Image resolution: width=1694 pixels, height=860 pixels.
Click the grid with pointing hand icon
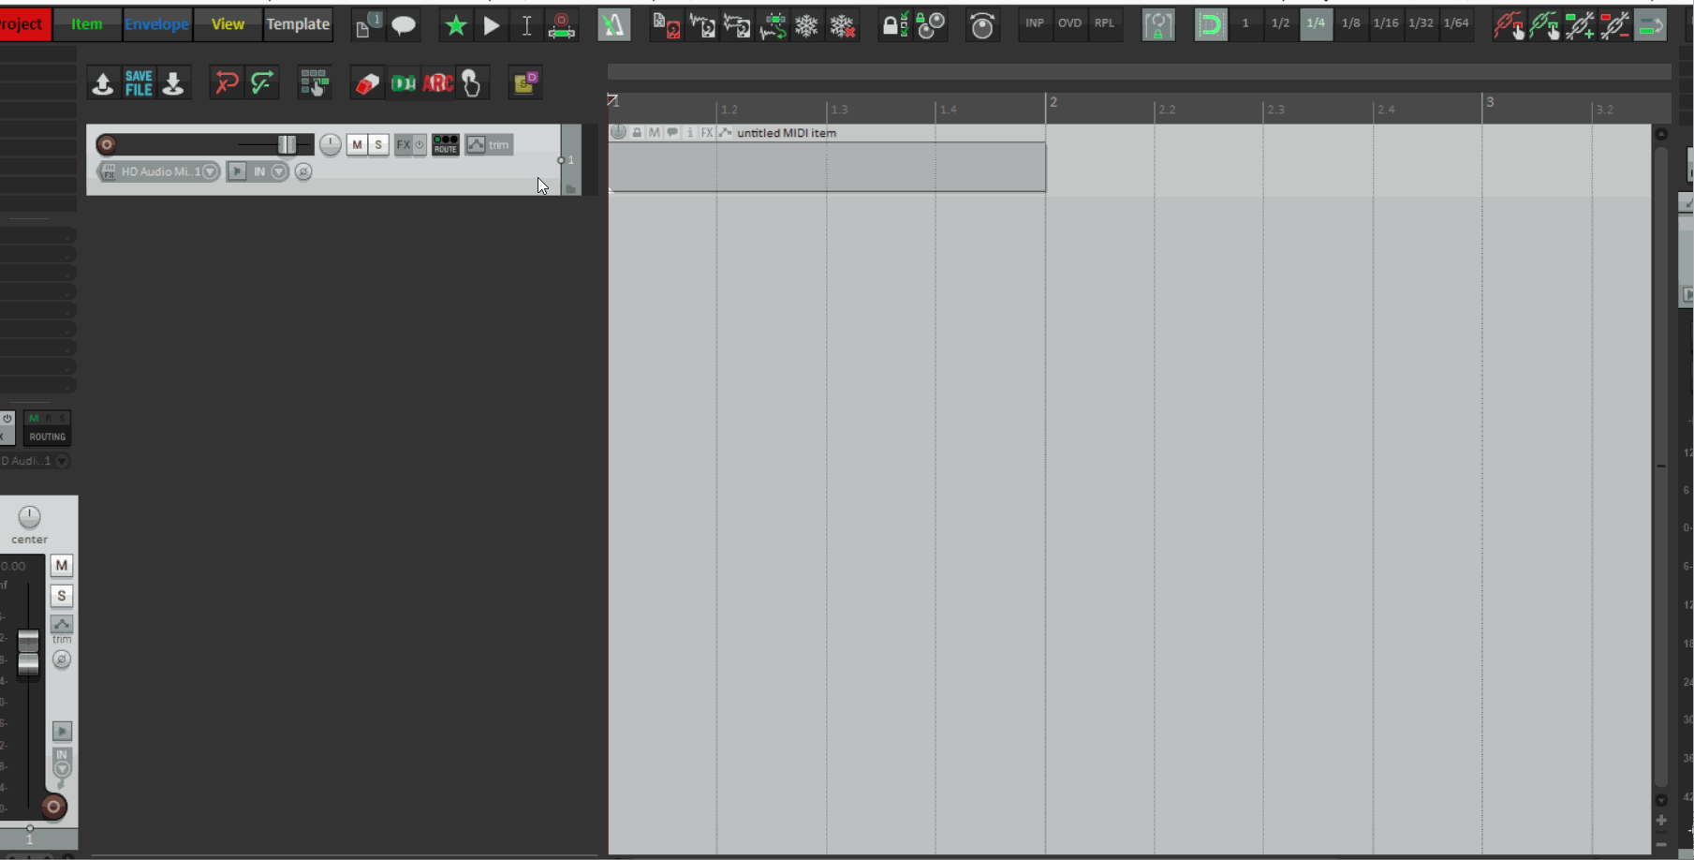pyautogui.click(x=315, y=83)
